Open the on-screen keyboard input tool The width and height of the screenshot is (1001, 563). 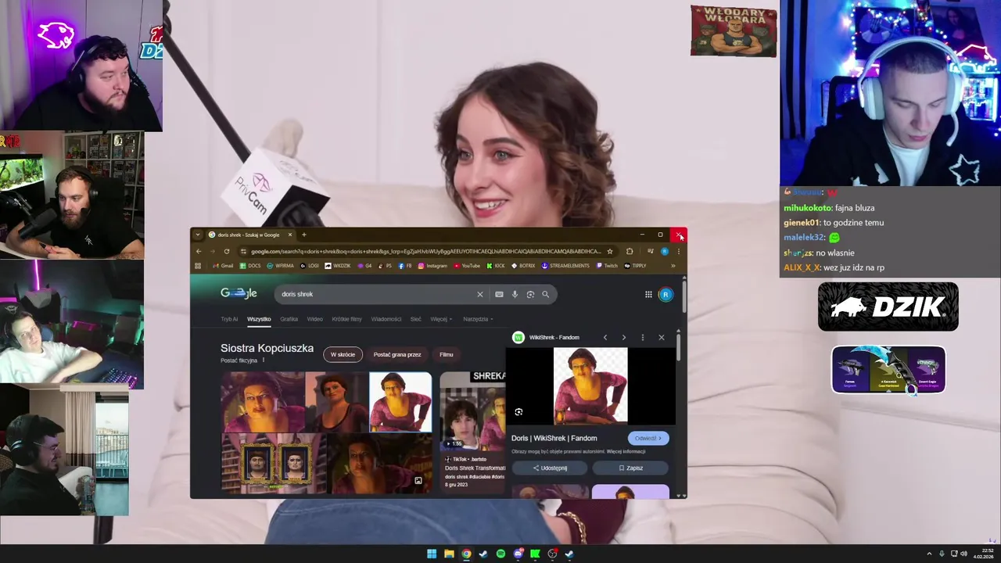tap(499, 294)
